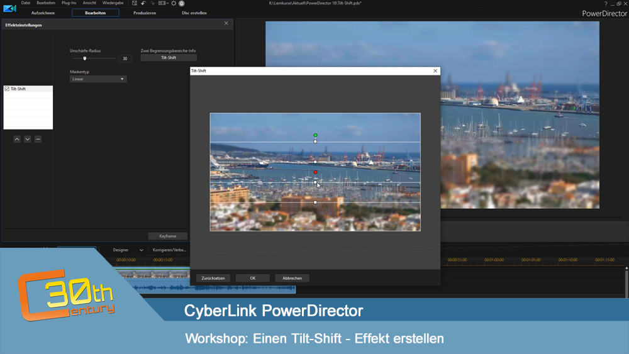Image resolution: width=629 pixels, height=354 pixels.
Task: Click the 00:00:15:00 mark on timeline ruler
Action: pyautogui.click(x=163, y=260)
